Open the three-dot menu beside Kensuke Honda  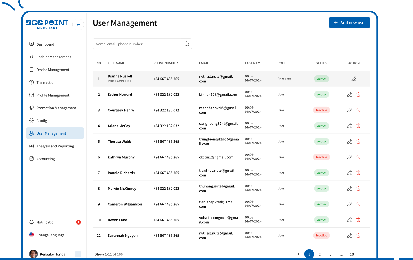click(78, 254)
